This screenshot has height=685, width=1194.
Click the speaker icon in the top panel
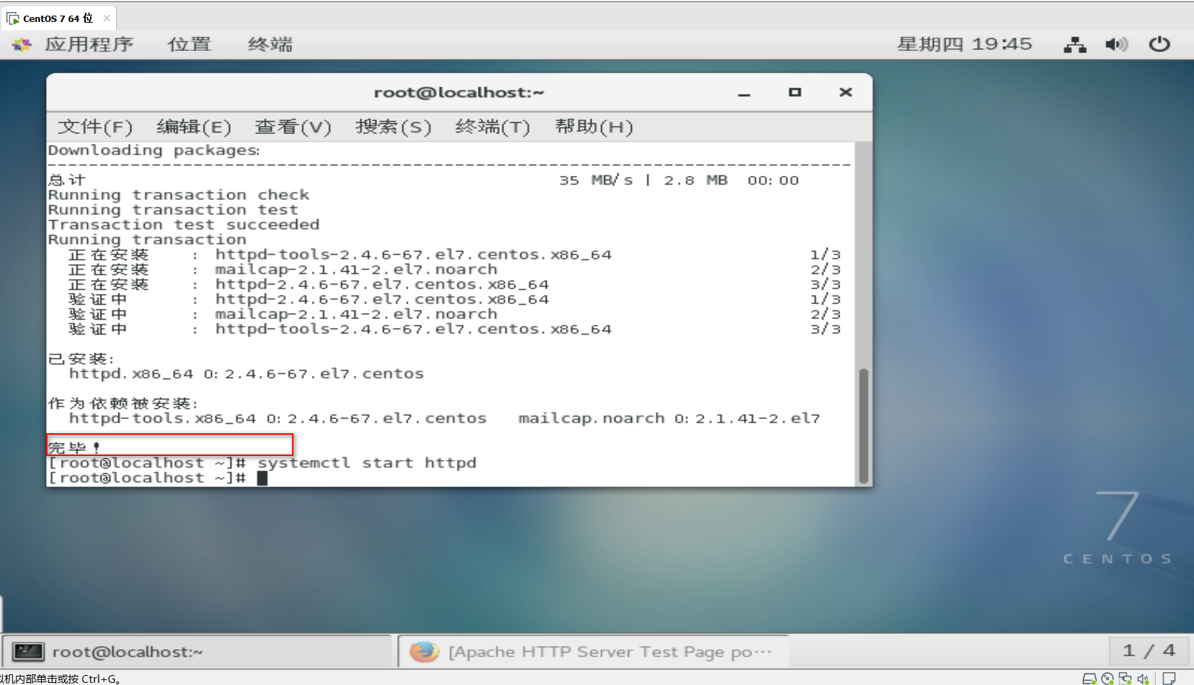[x=1115, y=44]
